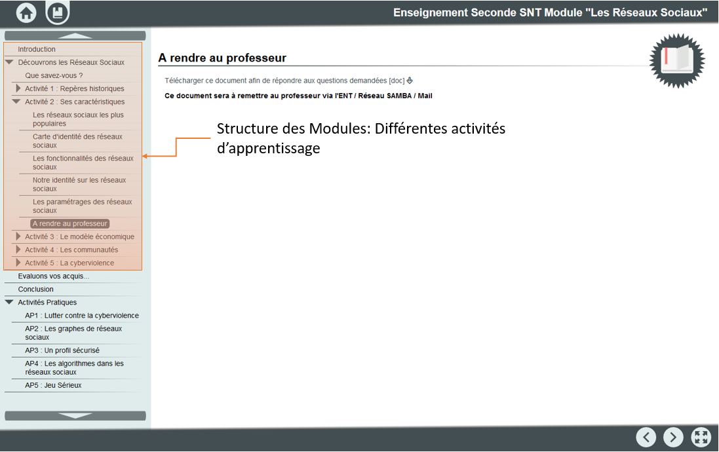Go to the home page icon
The height and width of the screenshot is (452, 719).
pyautogui.click(x=26, y=12)
